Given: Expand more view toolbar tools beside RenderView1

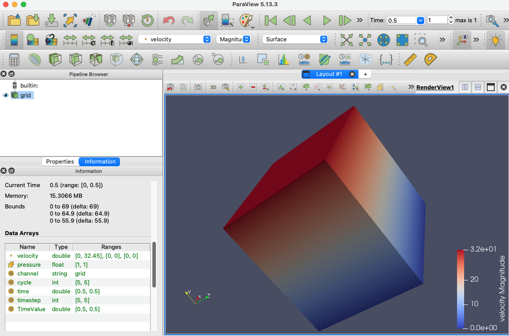Looking at the screenshot, I should point(411,87).
